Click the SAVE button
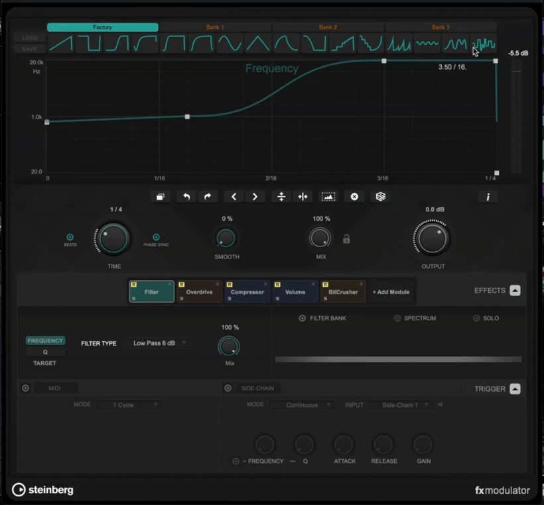 pos(29,48)
